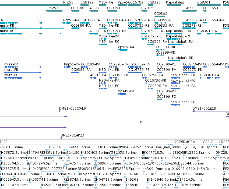The width and height of the screenshot is (229, 189).
Task: Click transcript label mura-RB
Action: [7, 26]
